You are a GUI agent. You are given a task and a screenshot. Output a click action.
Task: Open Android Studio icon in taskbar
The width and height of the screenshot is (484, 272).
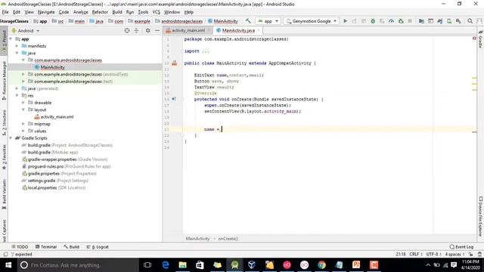click(x=235, y=265)
